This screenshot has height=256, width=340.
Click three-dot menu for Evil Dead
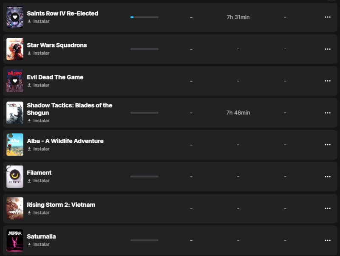[327, 81]
